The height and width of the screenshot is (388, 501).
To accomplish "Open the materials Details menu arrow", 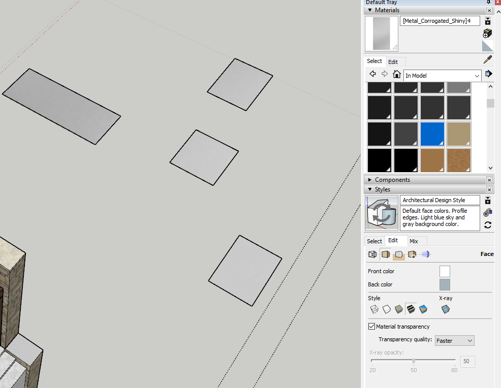I will tap(488, 74).
